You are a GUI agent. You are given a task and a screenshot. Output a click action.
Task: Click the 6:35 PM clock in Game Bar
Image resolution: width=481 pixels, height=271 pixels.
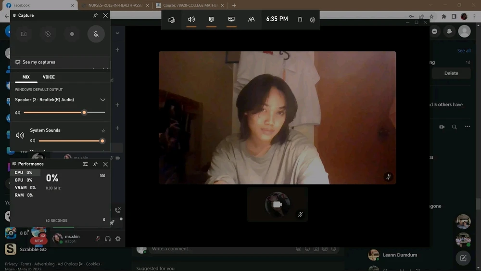point(277,19)
